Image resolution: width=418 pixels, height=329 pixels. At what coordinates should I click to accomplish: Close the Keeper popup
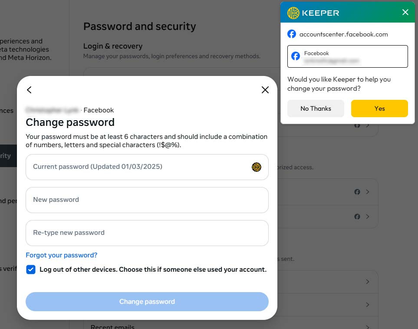coord(405,12)
